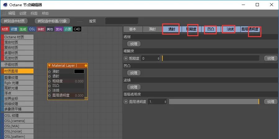Click the Octane app icon in title bar
Screen dimensions: 279x139
[4, 5]
